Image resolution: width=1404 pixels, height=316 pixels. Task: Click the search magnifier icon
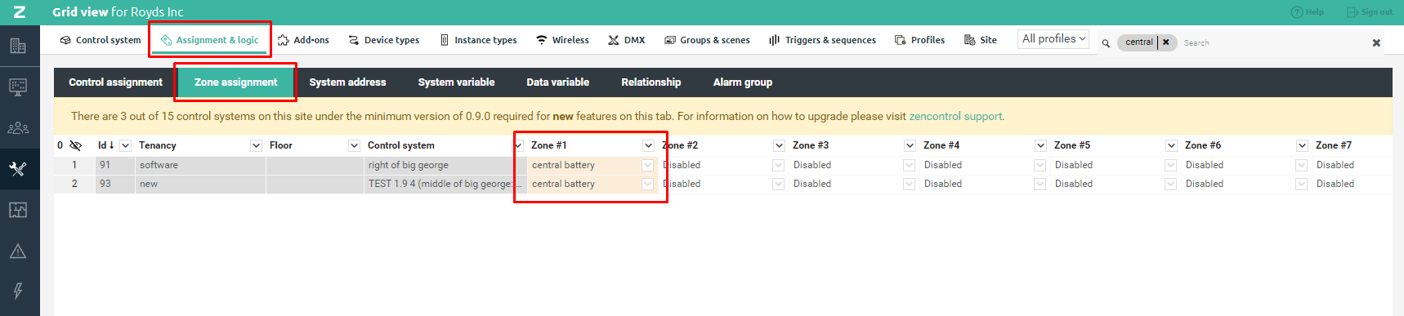coord(1106,43)
